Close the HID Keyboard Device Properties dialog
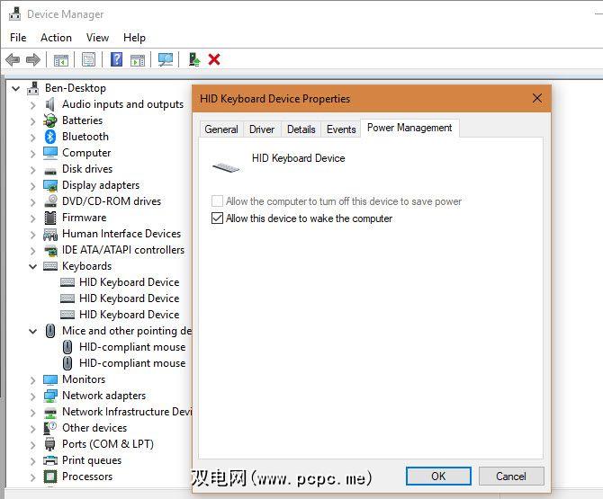This screenshot has width=603, height=499. click(537, 98)
